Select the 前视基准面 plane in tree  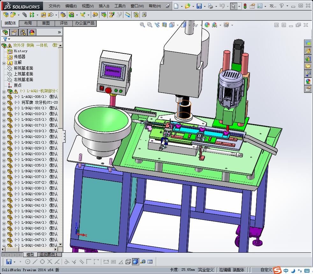(x=23, y=68)
